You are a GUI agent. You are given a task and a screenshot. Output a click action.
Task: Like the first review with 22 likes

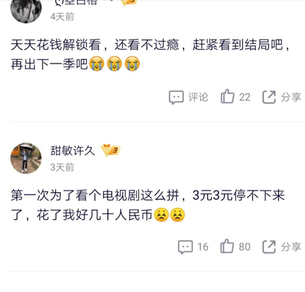click(x=227, y=96)
